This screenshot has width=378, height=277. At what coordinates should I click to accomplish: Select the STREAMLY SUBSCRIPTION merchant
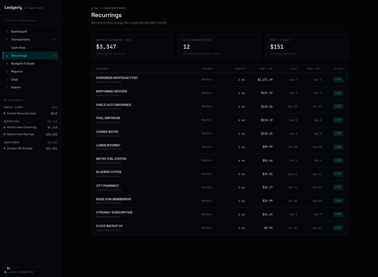pyautogui.click(x=114, y=213)
